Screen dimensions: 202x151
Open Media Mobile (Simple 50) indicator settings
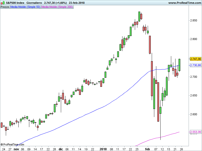point(25,7)
